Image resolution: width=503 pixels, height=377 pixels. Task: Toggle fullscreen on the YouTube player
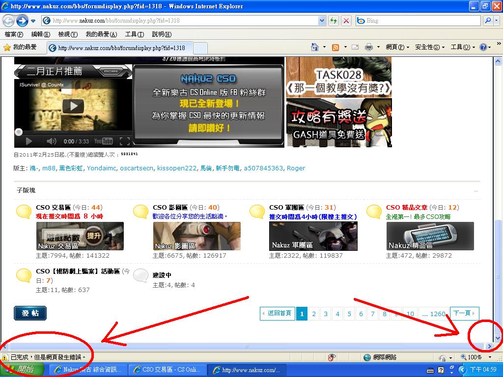coord(125,141)
